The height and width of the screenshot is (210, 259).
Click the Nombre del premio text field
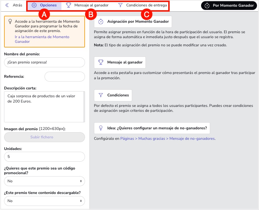point(44,62)
